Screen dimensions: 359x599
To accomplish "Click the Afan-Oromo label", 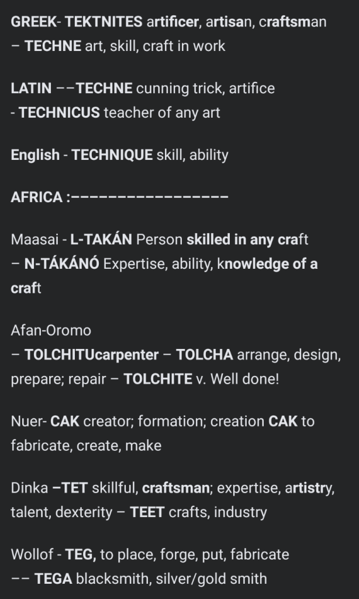I will 51,330.
